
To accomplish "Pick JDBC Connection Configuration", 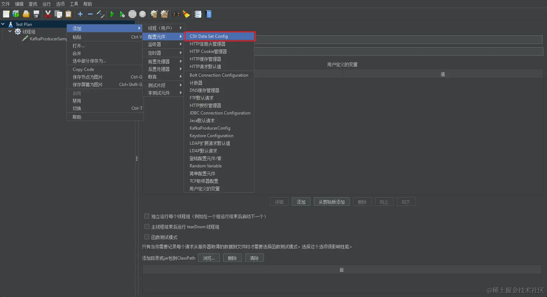I will point(219,113).
